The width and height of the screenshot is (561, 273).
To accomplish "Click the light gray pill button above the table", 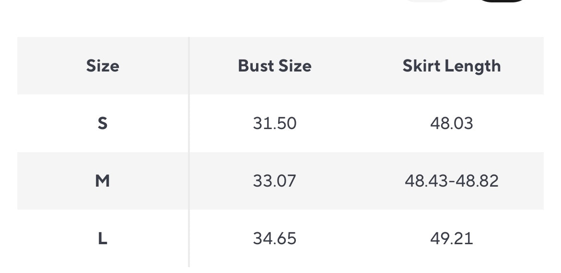I will (x=428, y=1).
